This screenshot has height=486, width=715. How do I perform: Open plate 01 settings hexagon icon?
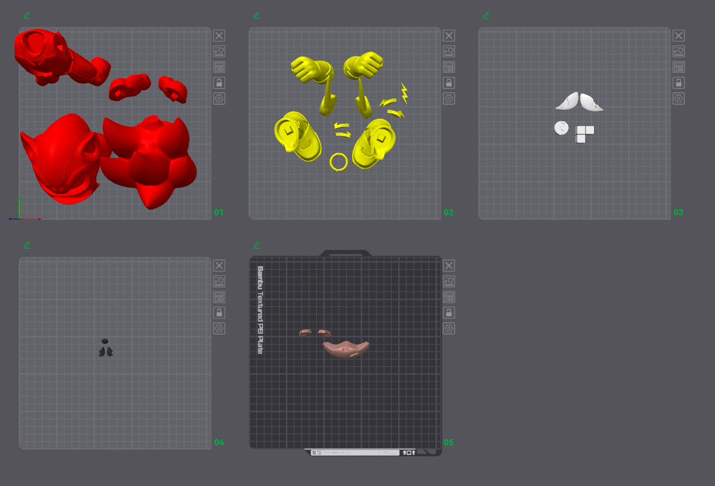pos(219,98)
